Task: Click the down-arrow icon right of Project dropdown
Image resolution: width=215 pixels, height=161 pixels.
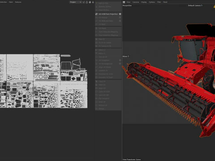Action: (93, 2)
